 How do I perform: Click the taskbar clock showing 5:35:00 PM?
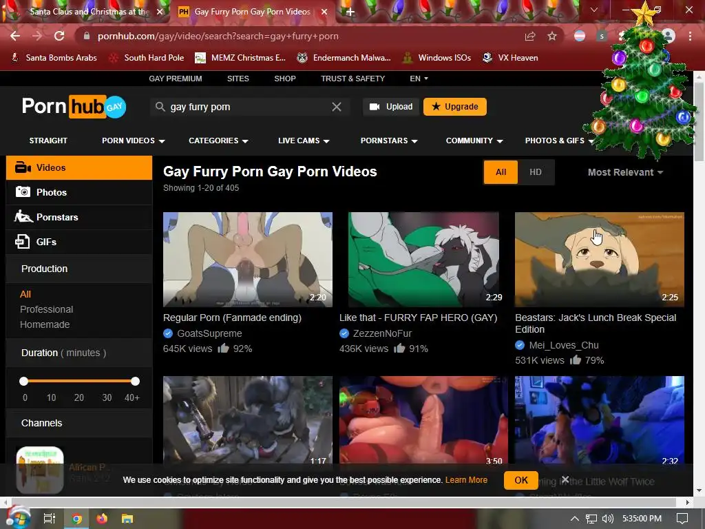[x=642, y=519]
